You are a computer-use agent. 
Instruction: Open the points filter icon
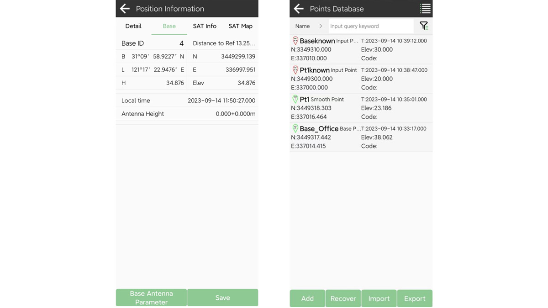tap(423, 26)
